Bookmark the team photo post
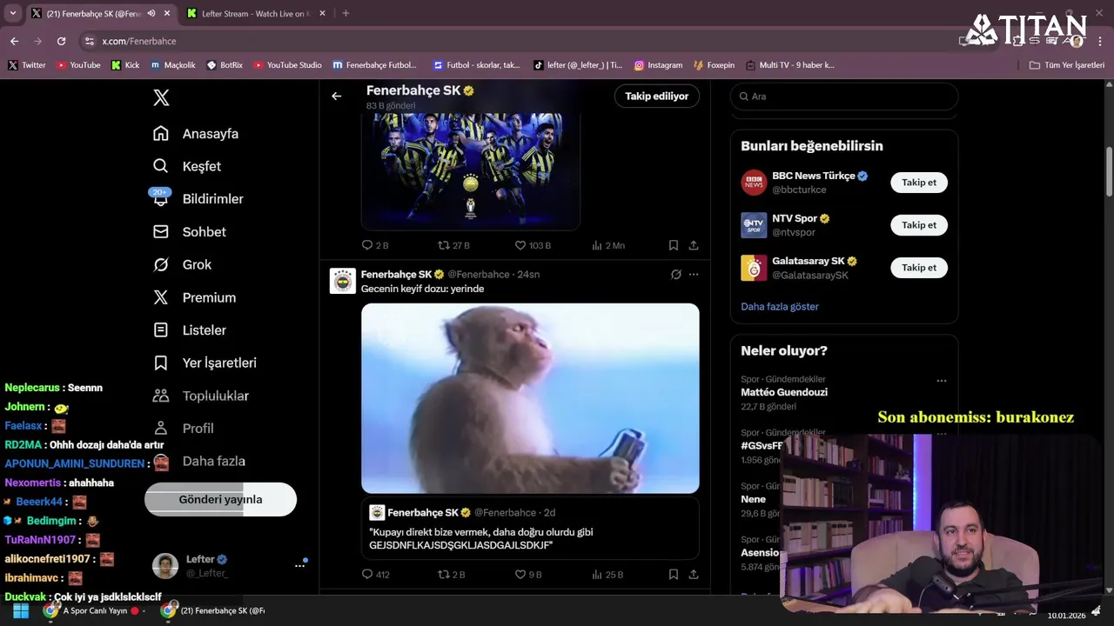1114x626 pixels. [674, 246]
